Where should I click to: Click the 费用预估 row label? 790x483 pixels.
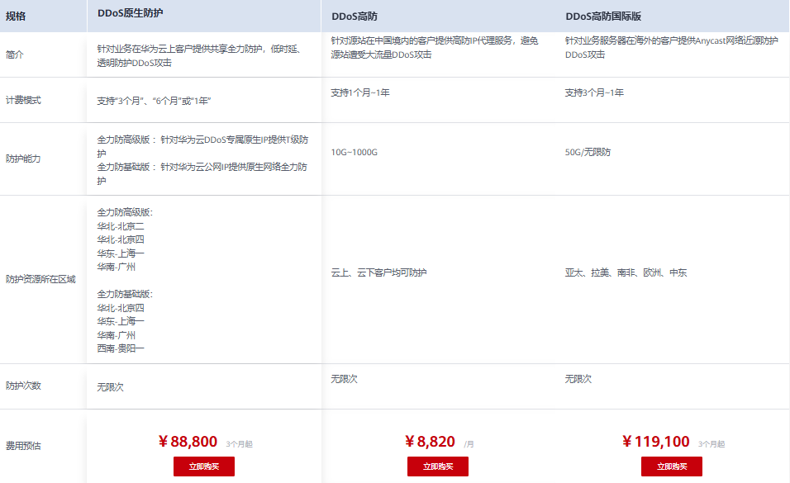(x=23, y=446)
